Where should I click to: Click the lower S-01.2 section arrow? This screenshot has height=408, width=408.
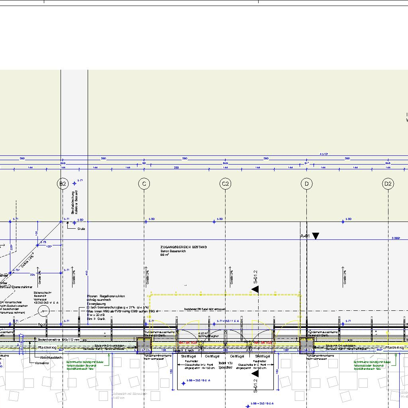(255, 373)
